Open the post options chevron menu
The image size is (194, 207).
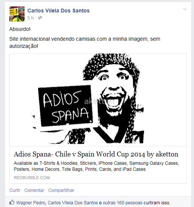pos(185,9)
